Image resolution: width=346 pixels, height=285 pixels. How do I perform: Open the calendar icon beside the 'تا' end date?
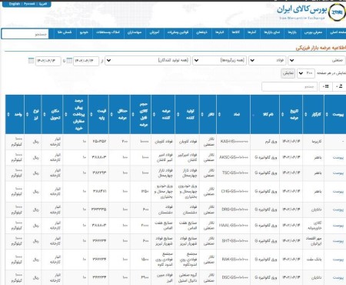pyautogui.click(x=31, y=61)
